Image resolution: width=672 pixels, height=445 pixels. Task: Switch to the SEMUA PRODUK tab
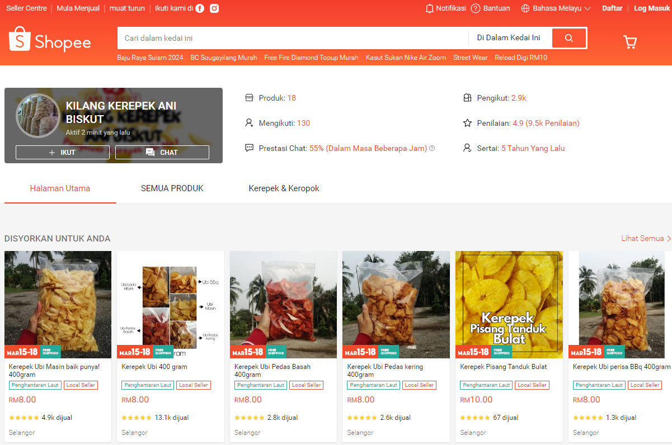point(172,188)
